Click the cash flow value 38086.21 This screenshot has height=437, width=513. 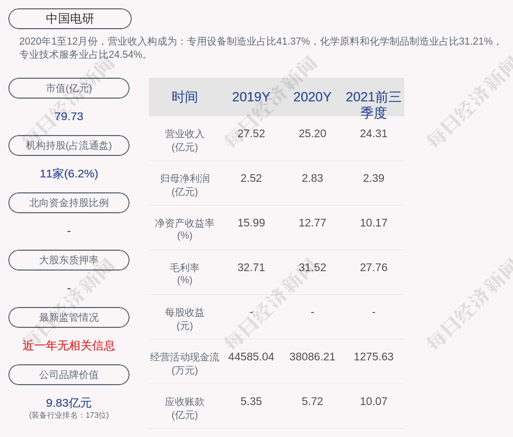[312, 357]
